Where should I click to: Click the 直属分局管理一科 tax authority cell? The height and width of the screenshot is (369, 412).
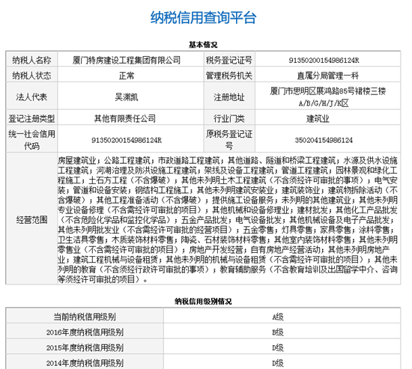[327, 76]
